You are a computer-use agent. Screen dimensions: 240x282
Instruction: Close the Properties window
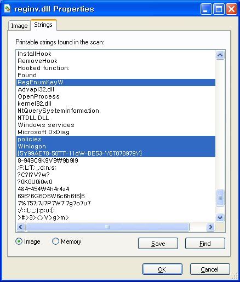231,9
